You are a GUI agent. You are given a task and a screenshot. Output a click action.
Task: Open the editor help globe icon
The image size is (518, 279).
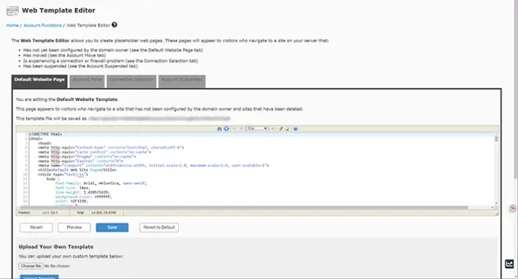tap(295, 129)
